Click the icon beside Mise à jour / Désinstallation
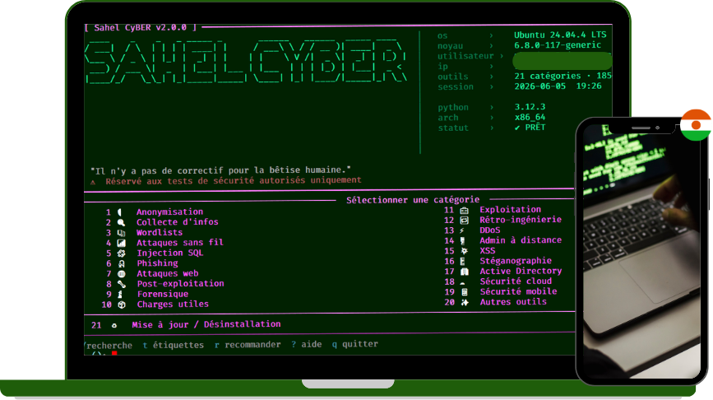The height and width of the screenshot is (400, 713). click(114, 325)
